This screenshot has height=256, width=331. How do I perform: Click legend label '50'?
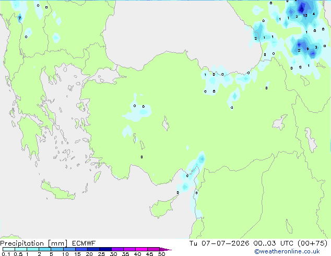pos(161,254)
